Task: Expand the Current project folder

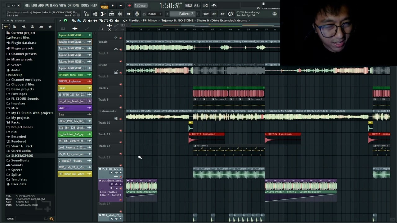Action: [x=23, y=33]
